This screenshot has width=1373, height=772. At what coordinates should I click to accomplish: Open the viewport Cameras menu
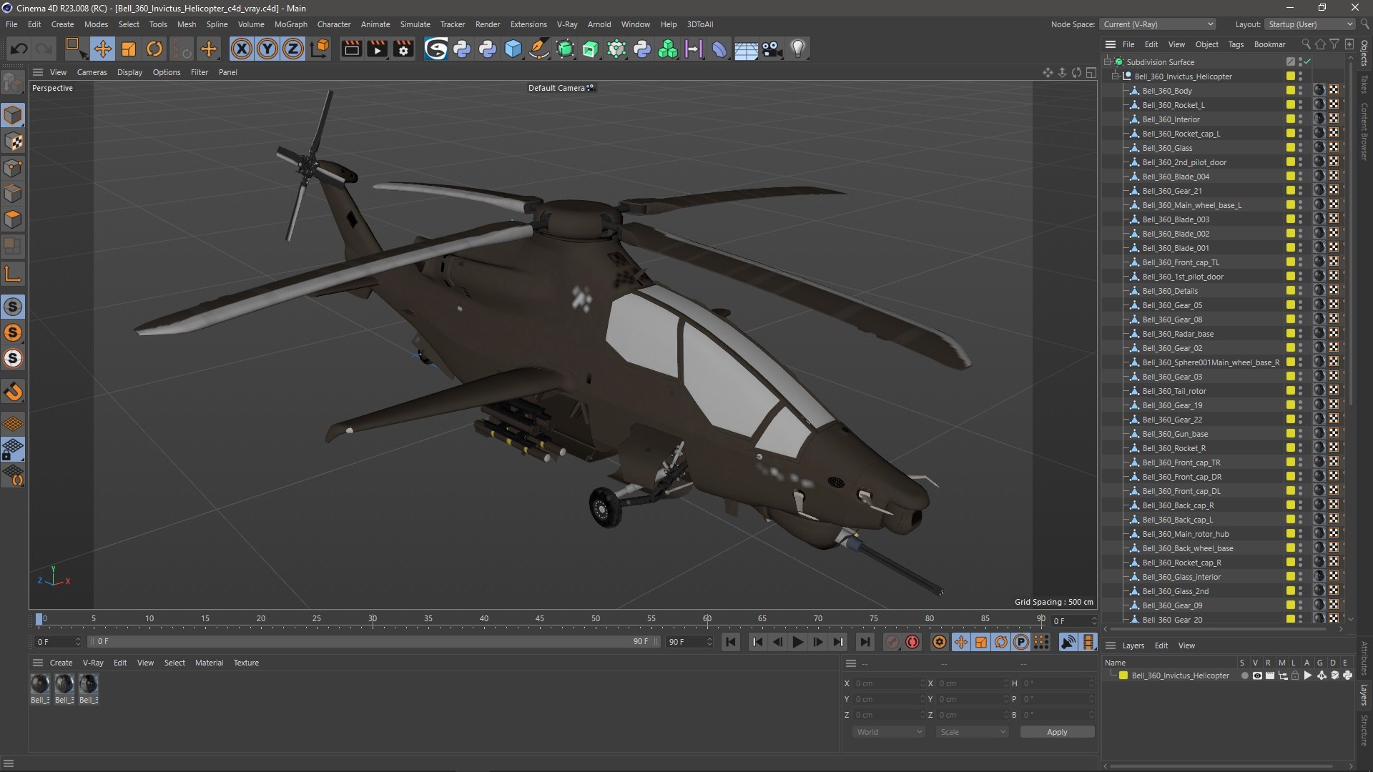pyautogui.click(x=92, y=72)
